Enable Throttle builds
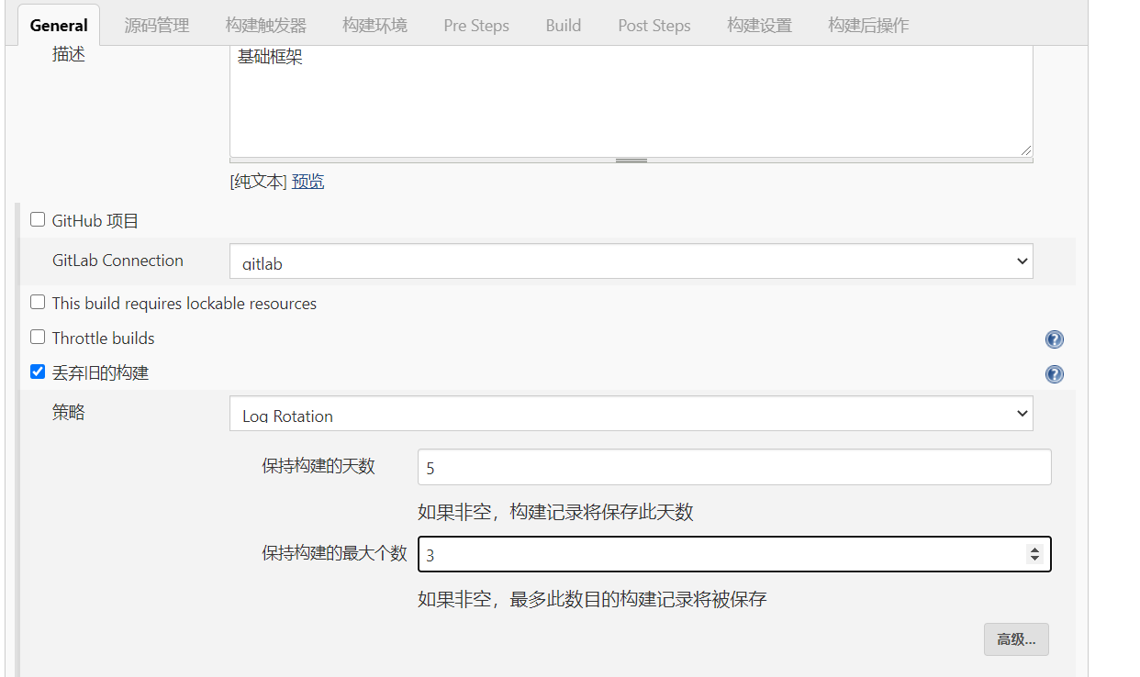 (x=37, y=336)
